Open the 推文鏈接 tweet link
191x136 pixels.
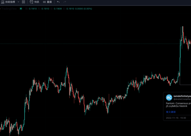tap(171, 112)
